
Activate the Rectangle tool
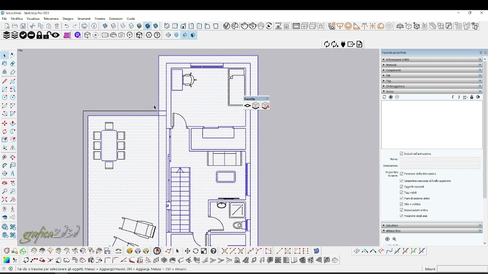click(x=5, y=89)
